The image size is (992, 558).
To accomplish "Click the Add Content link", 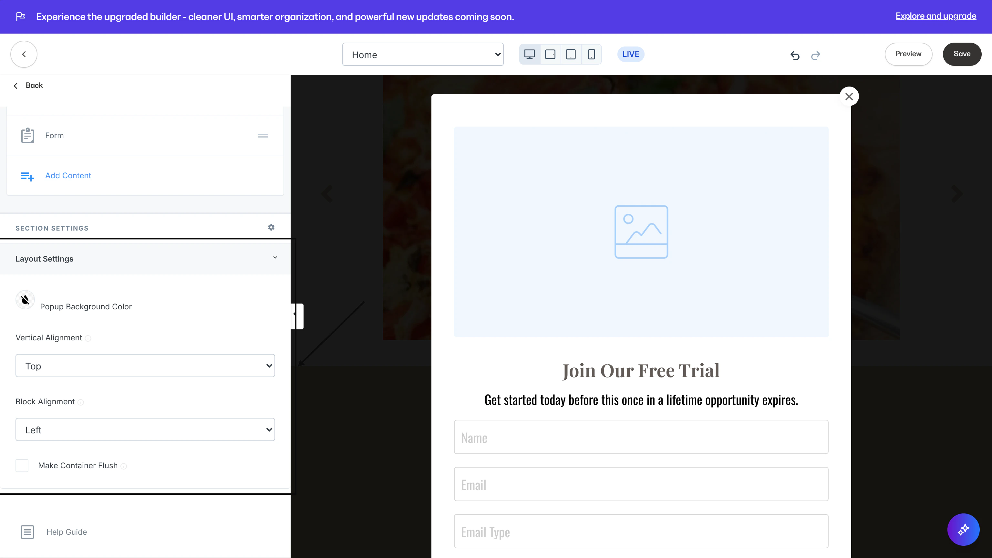I will [68, 176].
